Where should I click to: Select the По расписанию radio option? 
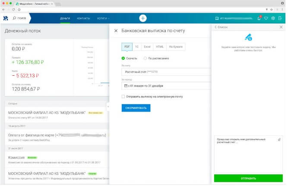tap(145, 58)
